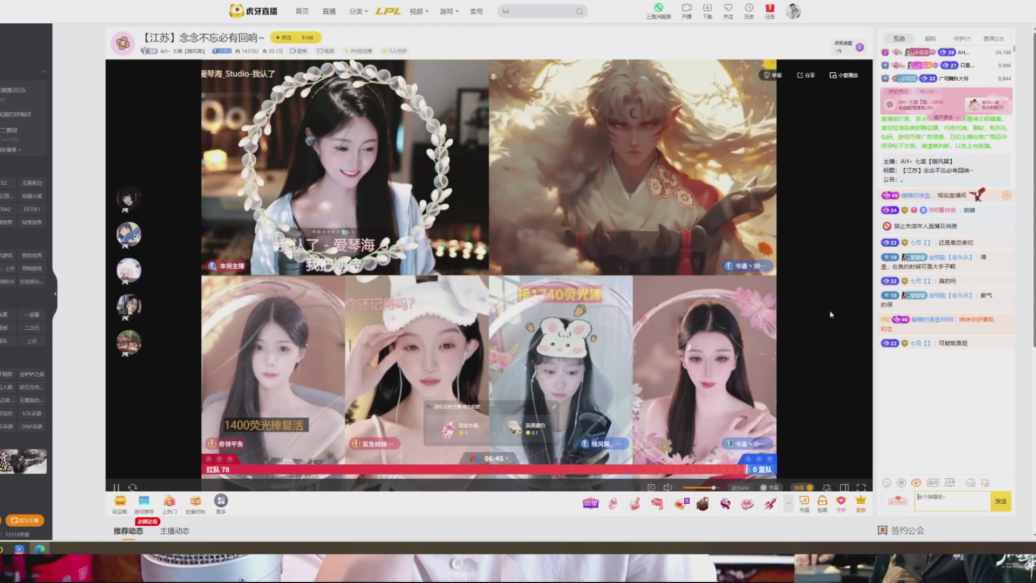Open the 历史 history icon in header
Image resolution: width=1036 pixels, height=583 pixels.
(749, 11)
